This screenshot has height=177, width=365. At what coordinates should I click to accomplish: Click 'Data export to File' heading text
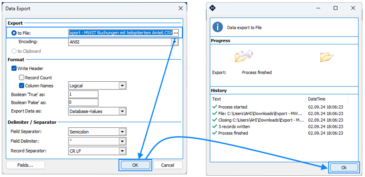pyautogui.click(x=244, y=28)
